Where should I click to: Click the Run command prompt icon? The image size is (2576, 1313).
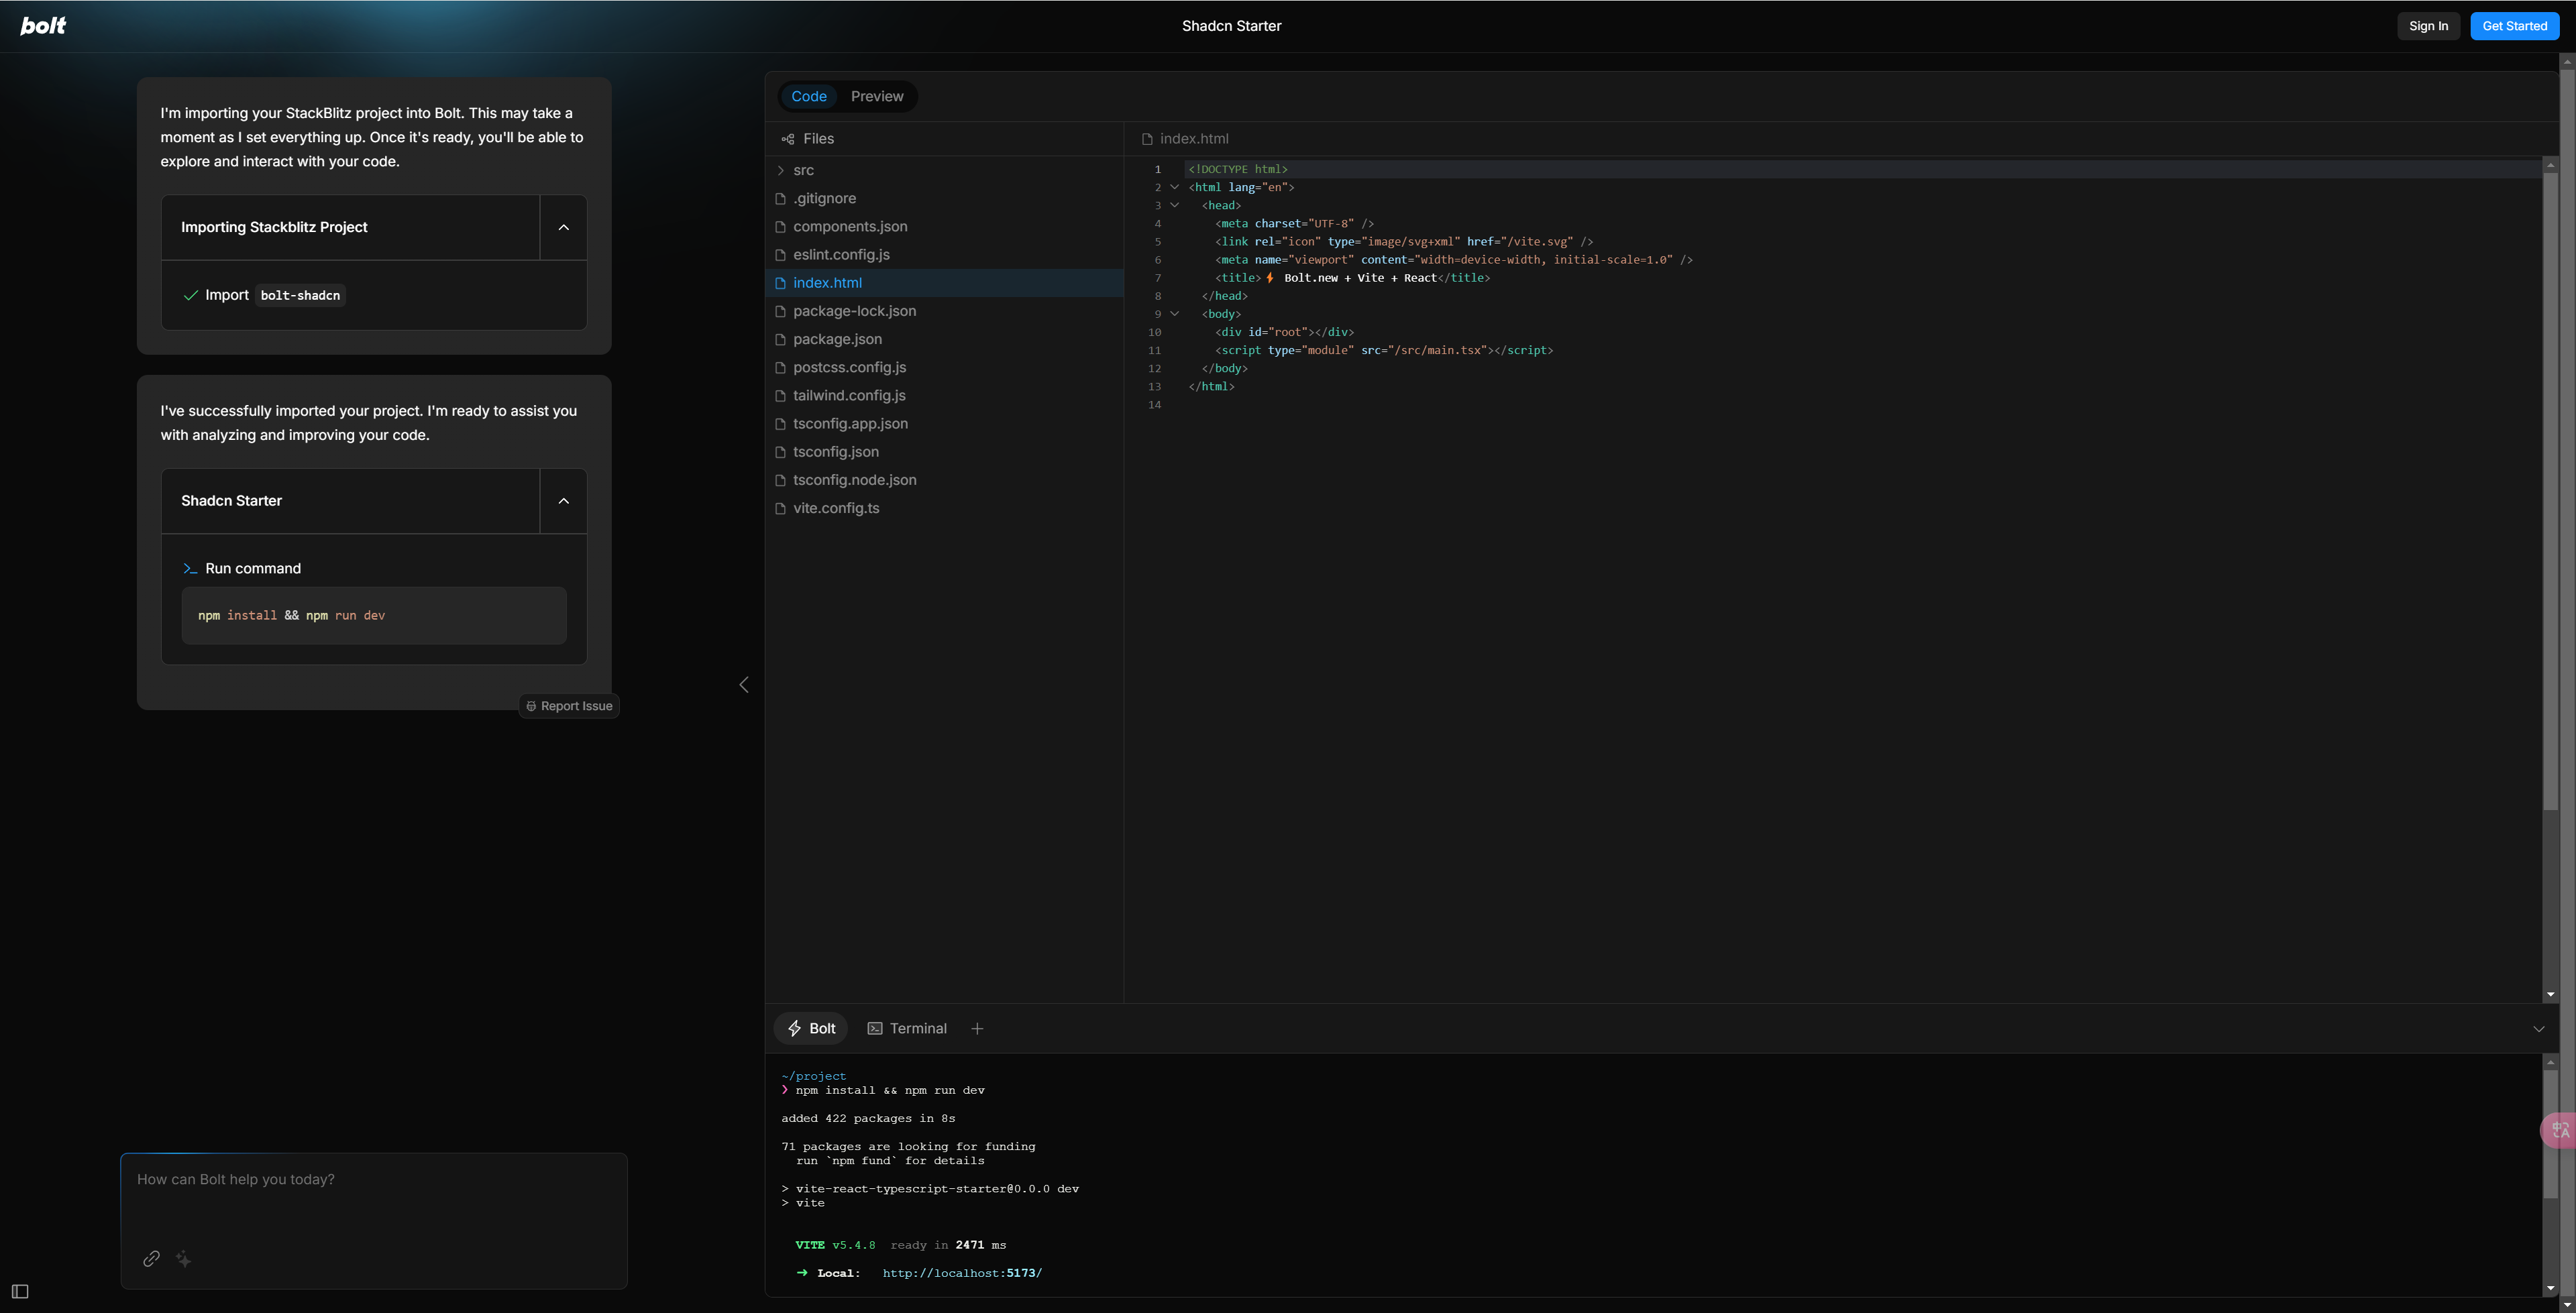pos(190,569)
